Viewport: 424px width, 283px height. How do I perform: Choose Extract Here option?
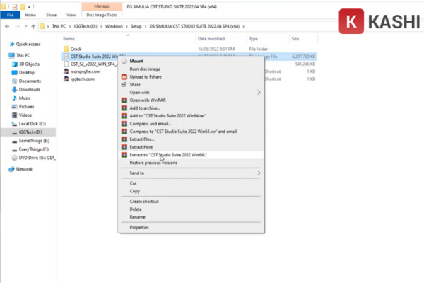click(141, 147)
